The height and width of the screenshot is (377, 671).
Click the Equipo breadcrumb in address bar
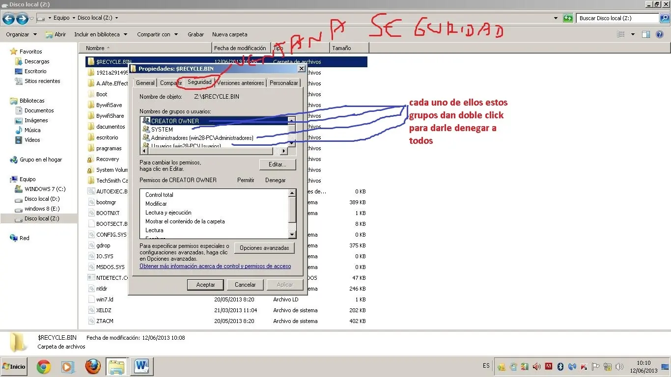tap(61, 18)
